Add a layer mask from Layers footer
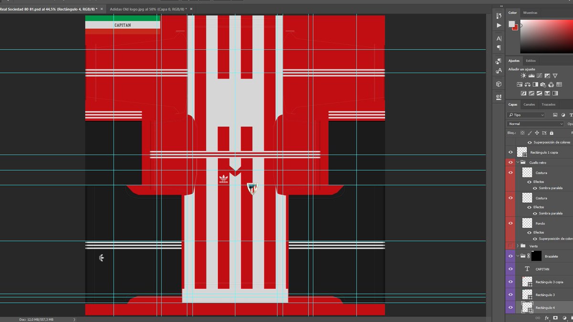The height and width of the screenshot is (322, 573). click(555, 317)
